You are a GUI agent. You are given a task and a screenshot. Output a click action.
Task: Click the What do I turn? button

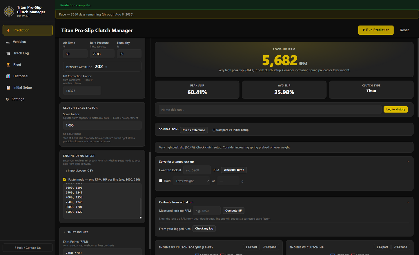(x=234, y=170)
